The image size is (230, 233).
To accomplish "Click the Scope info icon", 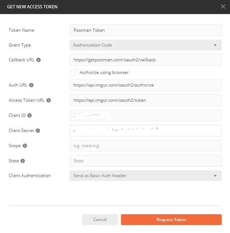I will (25, 146).
